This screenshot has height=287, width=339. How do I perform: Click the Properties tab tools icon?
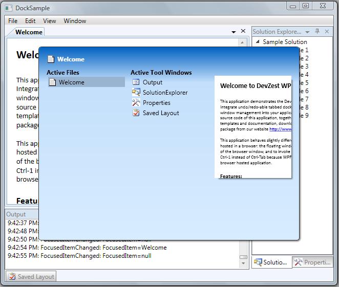click(x=299, y=262)
